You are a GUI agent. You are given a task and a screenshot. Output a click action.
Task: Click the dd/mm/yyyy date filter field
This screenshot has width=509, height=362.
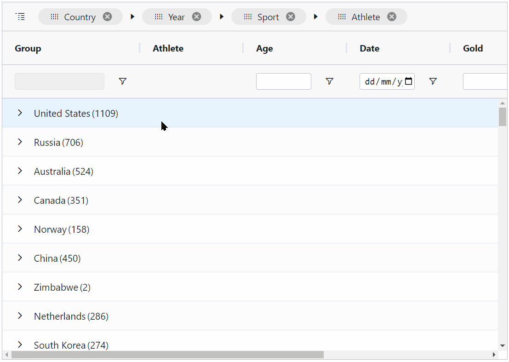(382, 81)
